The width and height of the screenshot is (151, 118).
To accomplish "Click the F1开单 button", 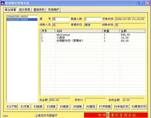I will 25,107.
